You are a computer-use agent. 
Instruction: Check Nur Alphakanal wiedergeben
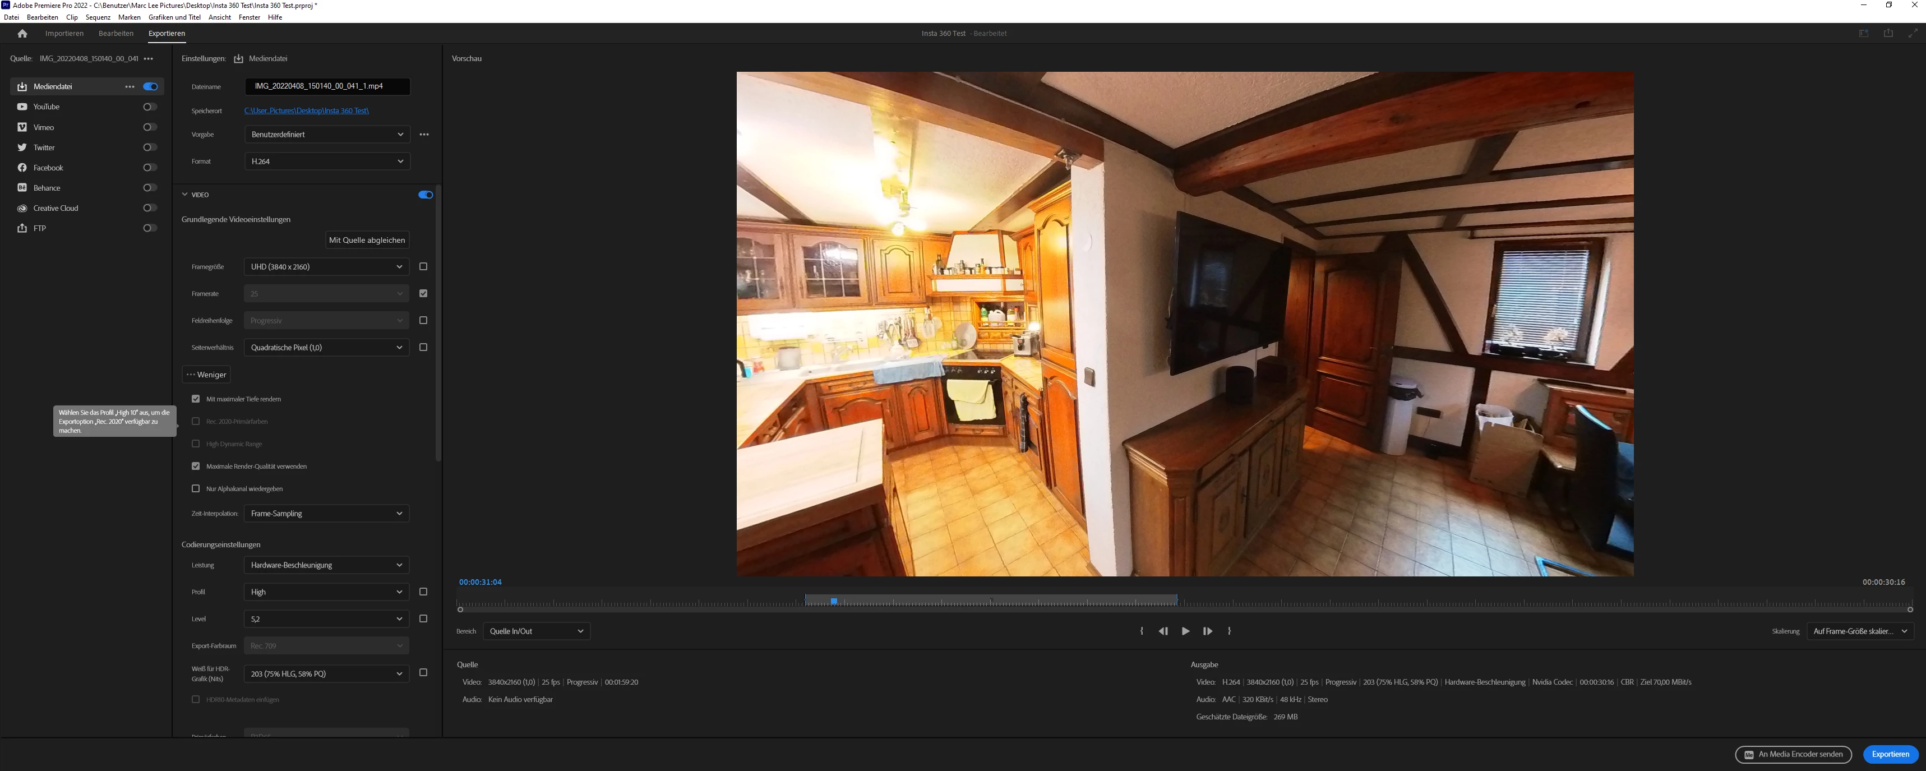tap(196, 488)
